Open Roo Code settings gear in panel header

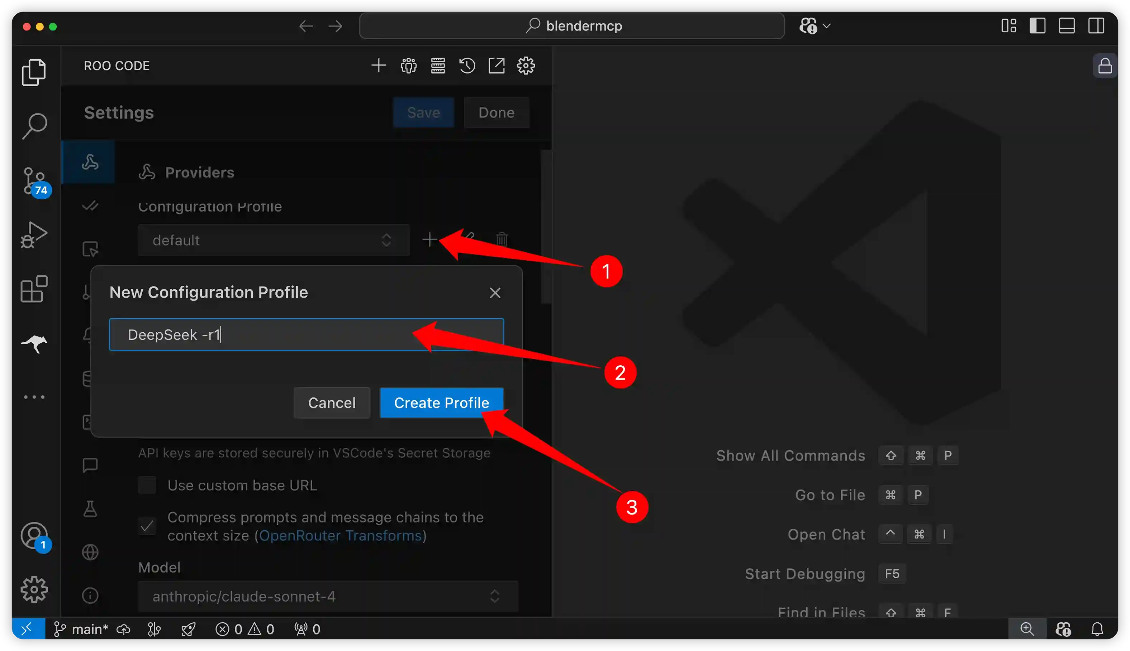tap(526, 66)
